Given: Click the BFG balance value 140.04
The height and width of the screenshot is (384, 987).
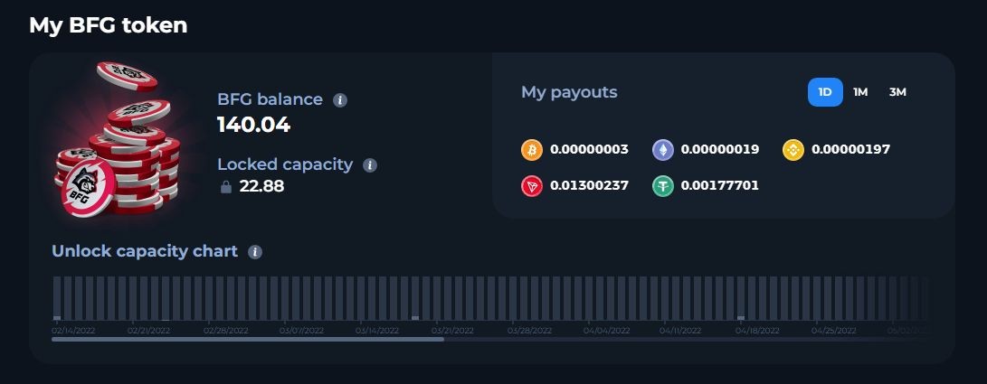Looking at the screenshot, I should point(253,125).
